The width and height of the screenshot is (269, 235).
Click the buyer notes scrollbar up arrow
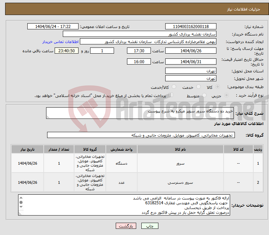pyautogui.click(x=21, y=197)
